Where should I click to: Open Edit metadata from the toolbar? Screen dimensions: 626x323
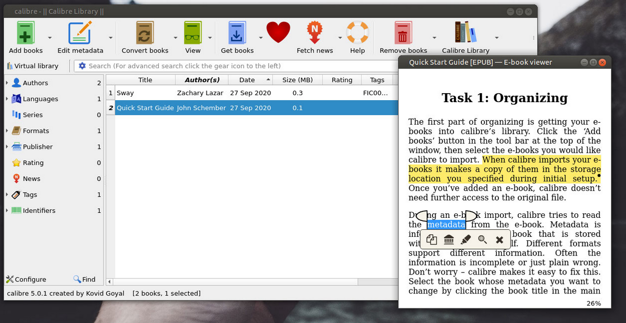tap(80, 34)
